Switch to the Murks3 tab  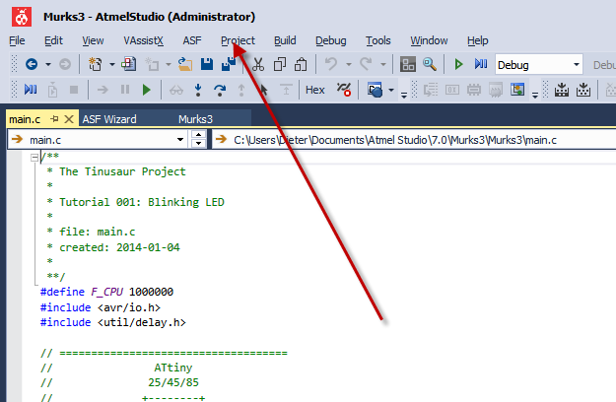click(195, 119)
